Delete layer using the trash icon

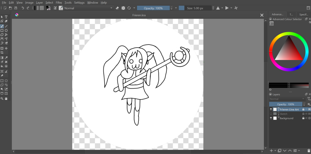pos(309,150)
